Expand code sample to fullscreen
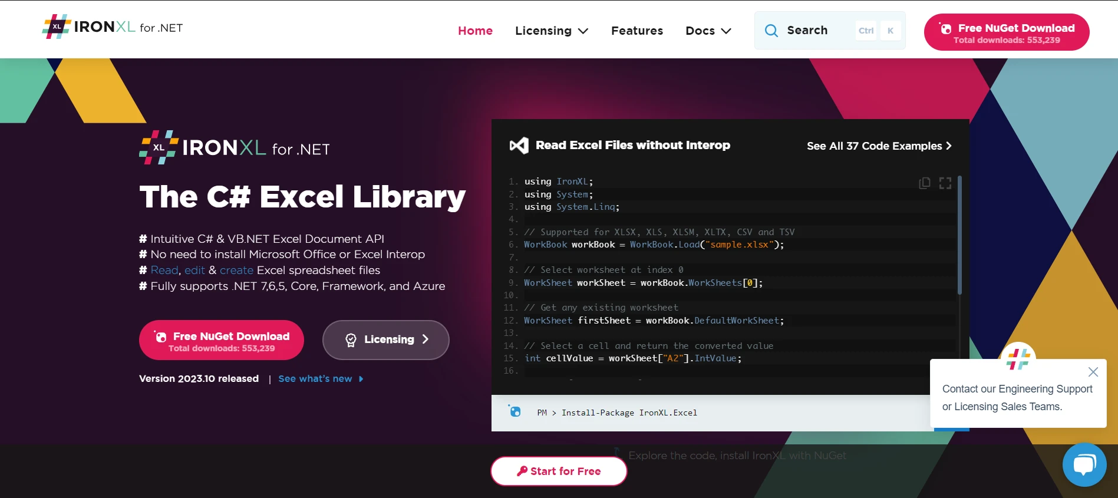1118x498 pixels. pyautogui.click(x=945, y=183)
